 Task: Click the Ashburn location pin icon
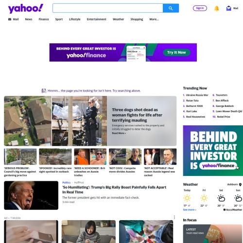240,185
